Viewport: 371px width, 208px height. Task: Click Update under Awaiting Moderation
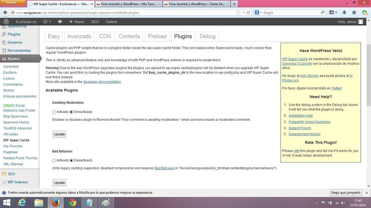pos(59,134)
